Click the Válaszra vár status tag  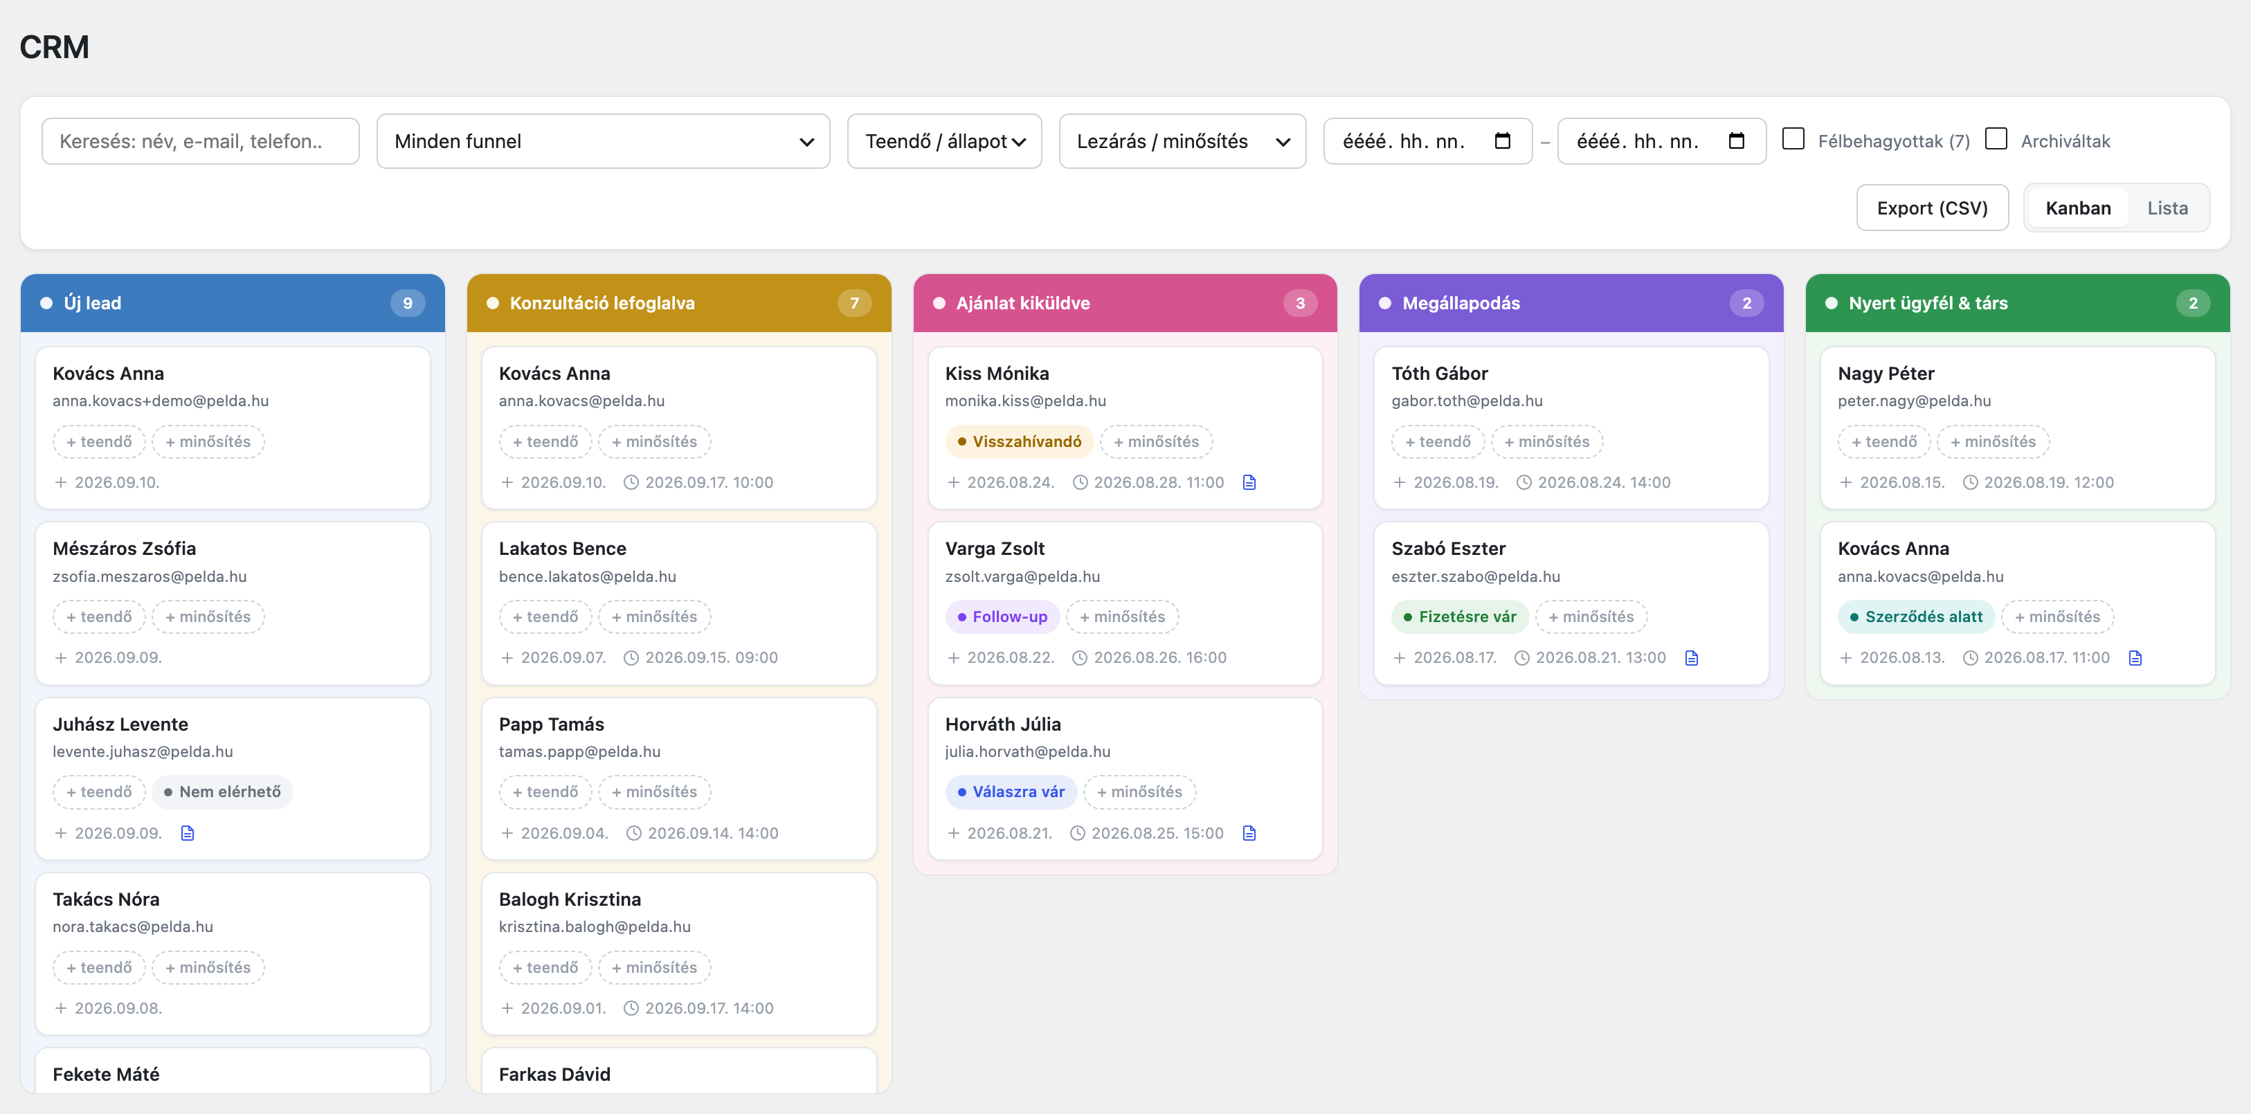pyautogui.click(x=1011, y=792)
